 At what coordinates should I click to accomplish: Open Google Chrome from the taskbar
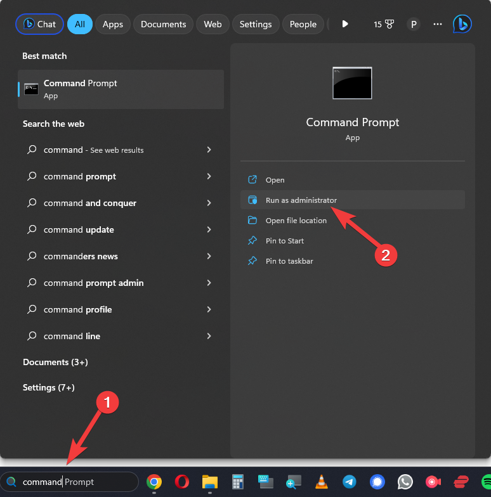154,482
